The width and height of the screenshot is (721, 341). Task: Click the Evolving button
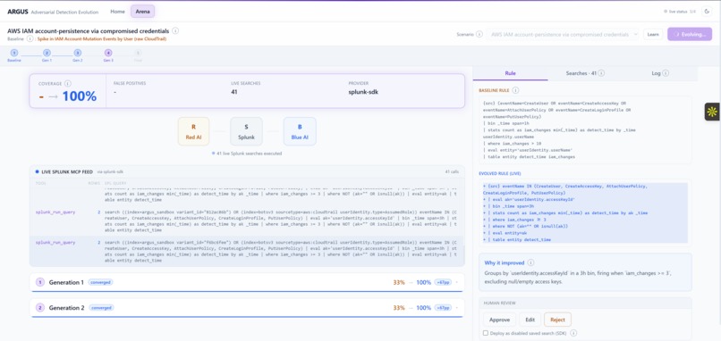(x=690, y=35)
